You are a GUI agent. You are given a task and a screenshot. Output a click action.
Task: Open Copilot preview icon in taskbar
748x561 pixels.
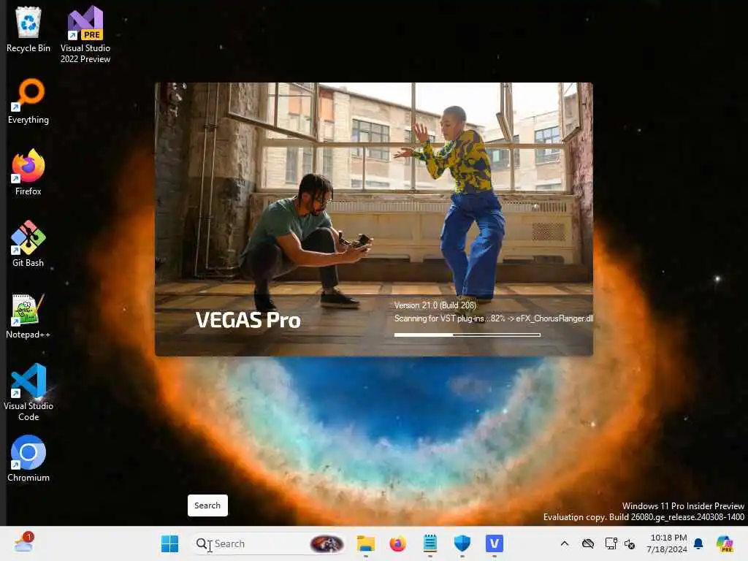click(725, 543)
